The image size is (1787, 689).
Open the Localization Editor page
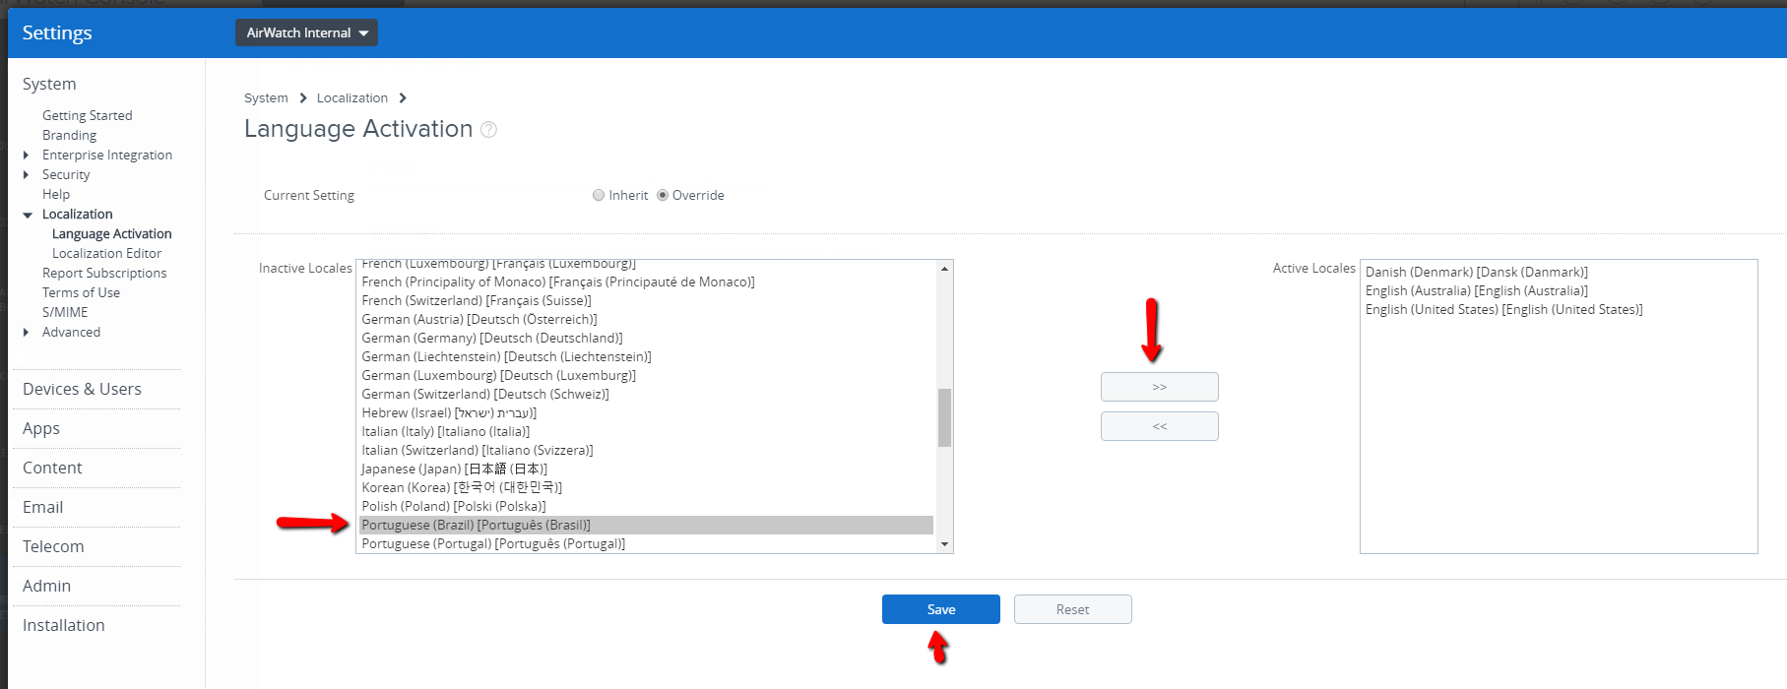[106, 253]
